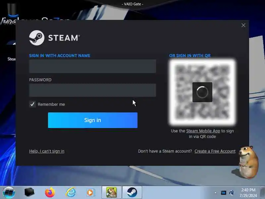Uncheck the Remember me checkbox
The height and width of the screenshot is (199, 265).
(x=32, y=104)
